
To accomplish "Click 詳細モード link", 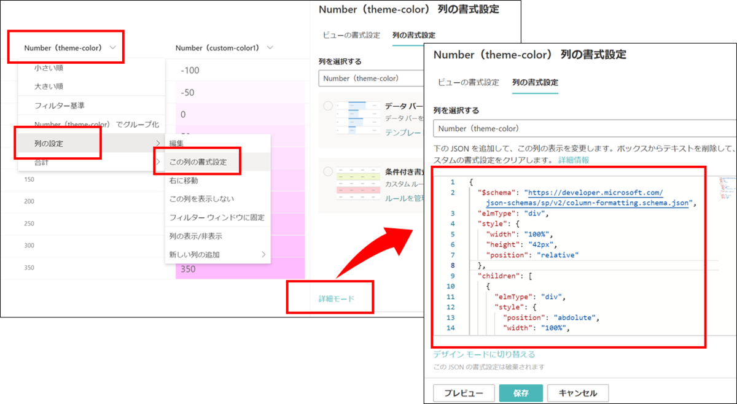I will (x=337, y=298).
